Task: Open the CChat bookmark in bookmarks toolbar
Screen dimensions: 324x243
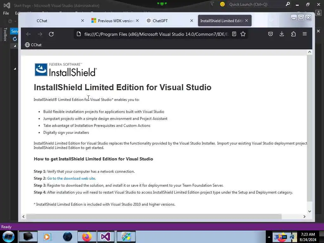Action: tap(33, 45)
